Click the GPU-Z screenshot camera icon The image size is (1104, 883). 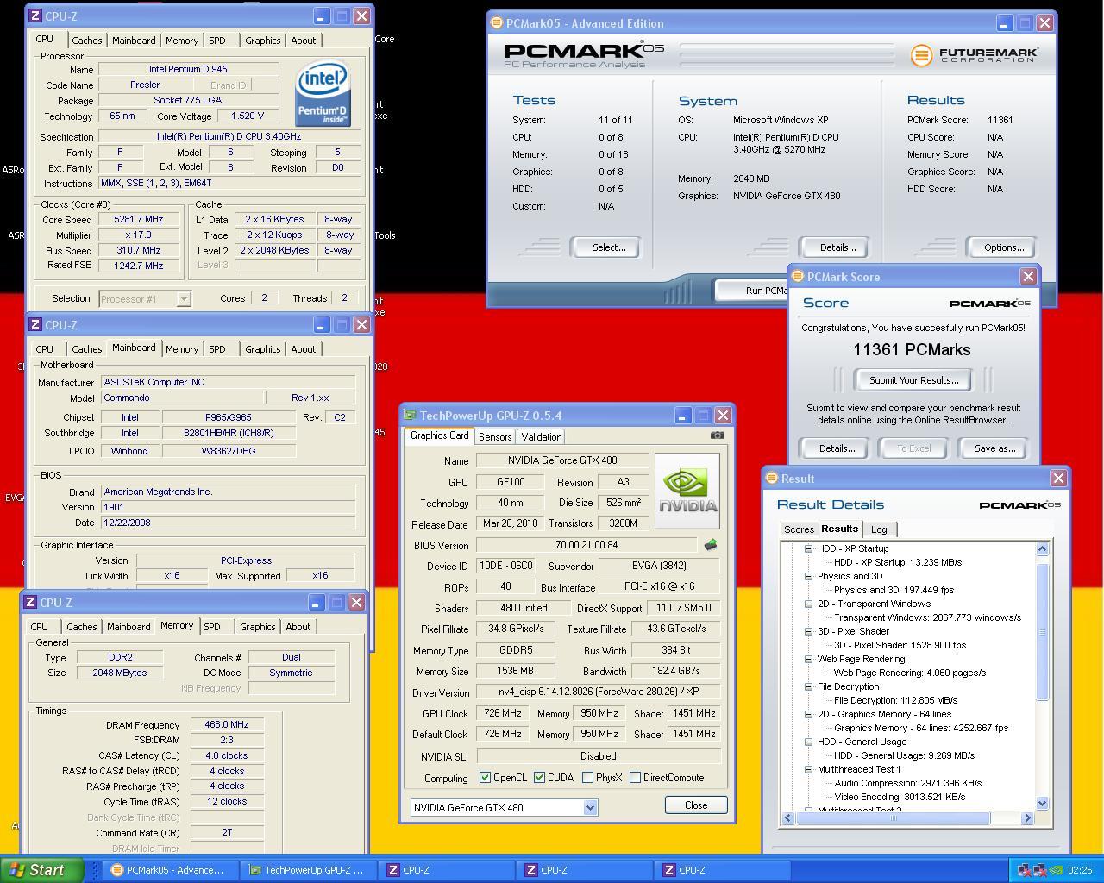tap(718, 435)
